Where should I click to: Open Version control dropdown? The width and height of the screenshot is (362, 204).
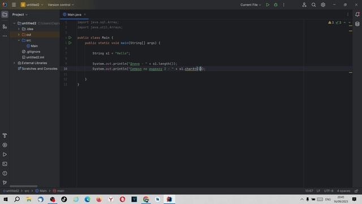tap(61, 5)
